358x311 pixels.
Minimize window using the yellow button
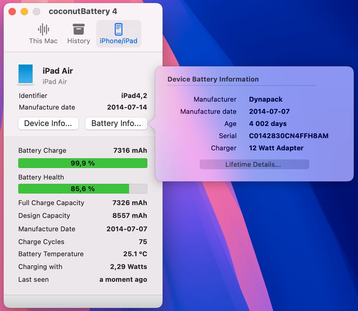(25, 12)
